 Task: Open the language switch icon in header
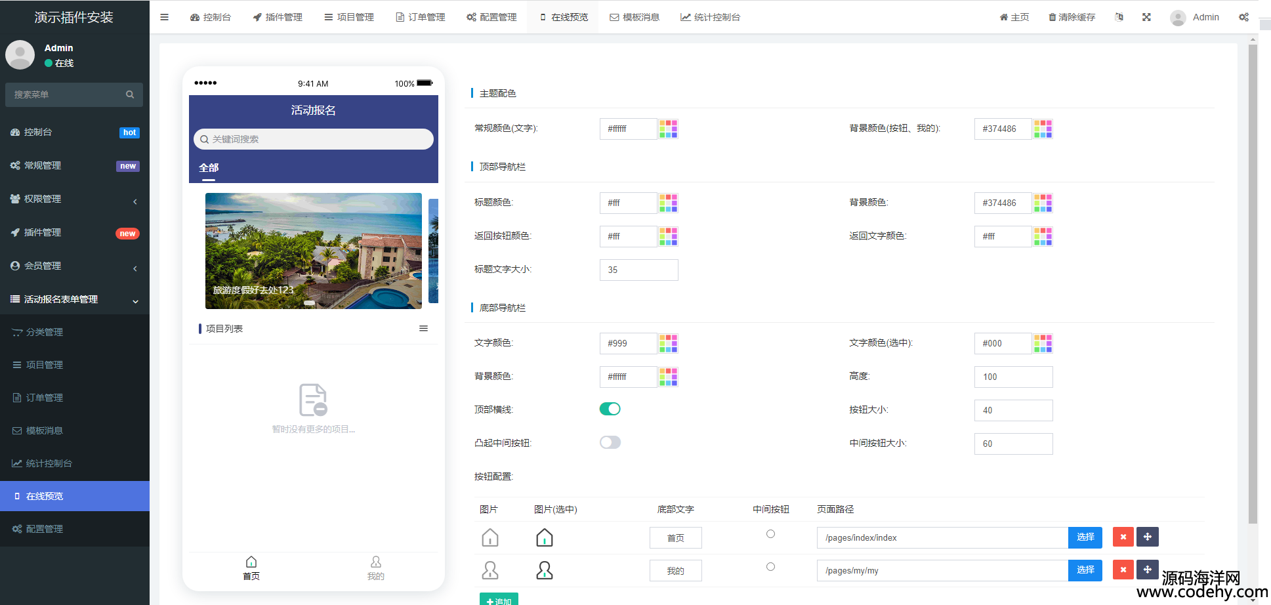pos(1119,17)
